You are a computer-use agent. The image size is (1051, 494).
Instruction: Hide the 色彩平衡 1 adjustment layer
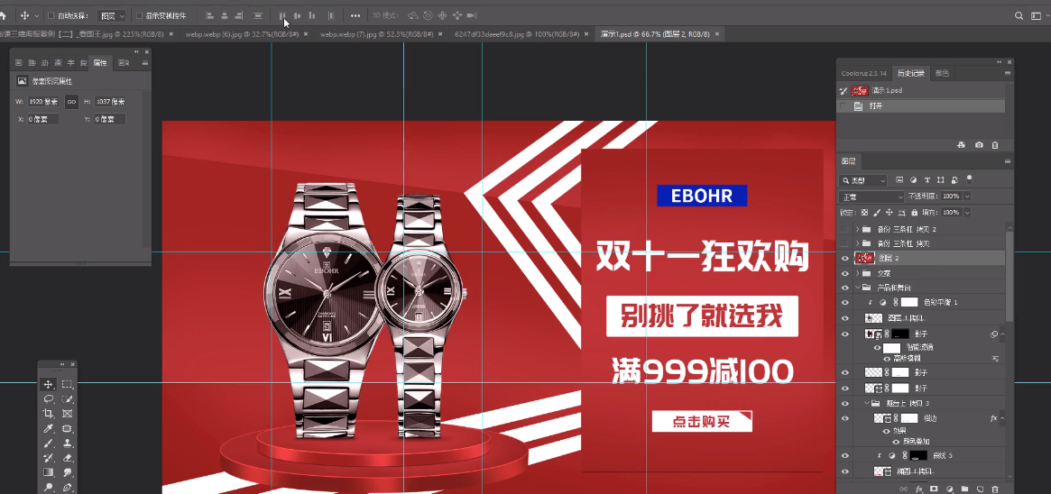[844, 303]
